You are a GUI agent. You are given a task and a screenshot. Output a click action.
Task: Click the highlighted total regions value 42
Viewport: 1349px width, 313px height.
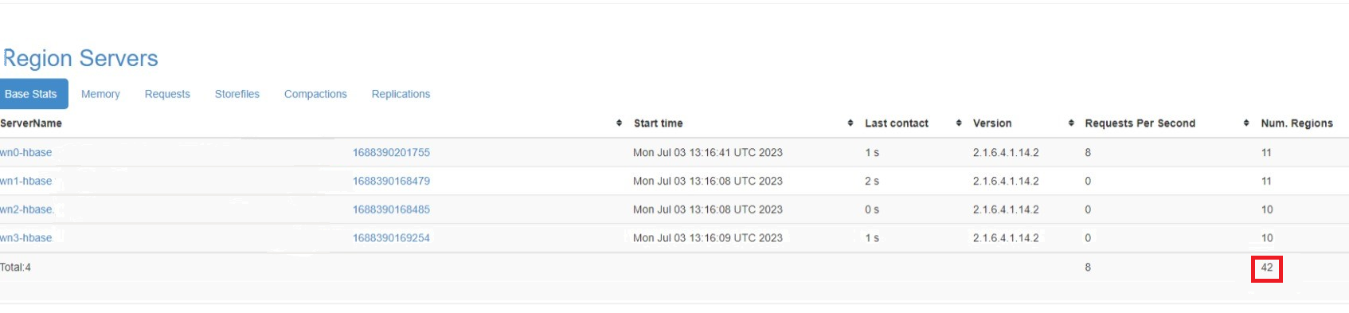click(1266, 268)
